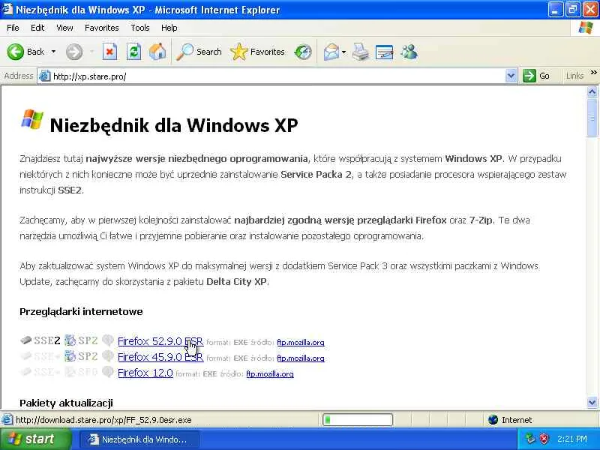
Task: Open the Favorites menu
Action: pyautogui.click(x=102, y=28)
